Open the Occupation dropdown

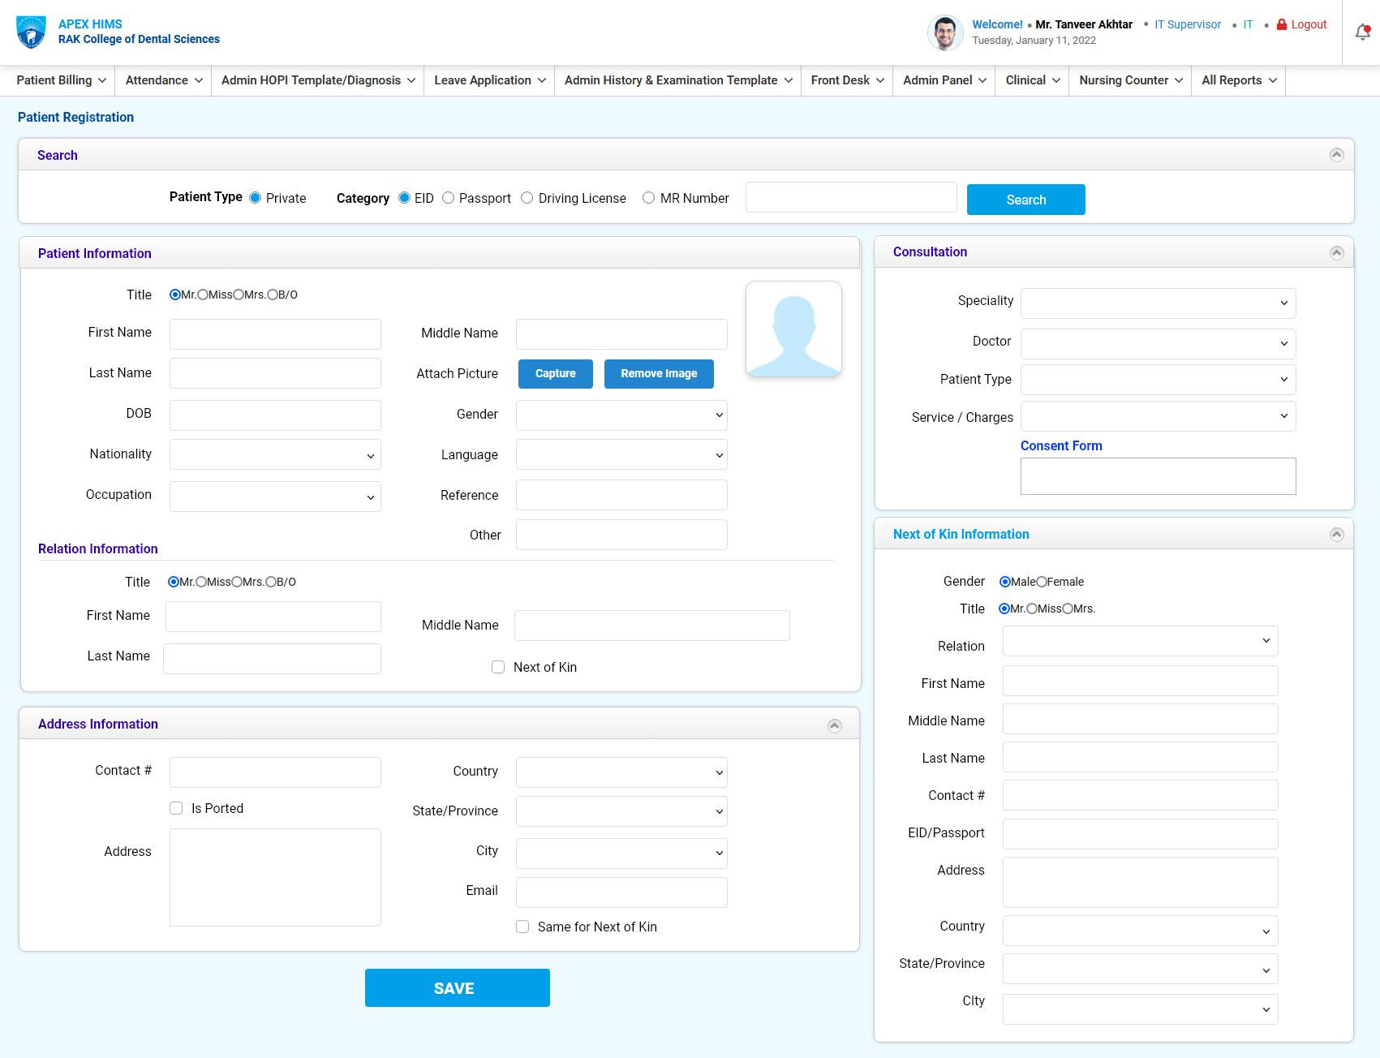tap(275, 497)
